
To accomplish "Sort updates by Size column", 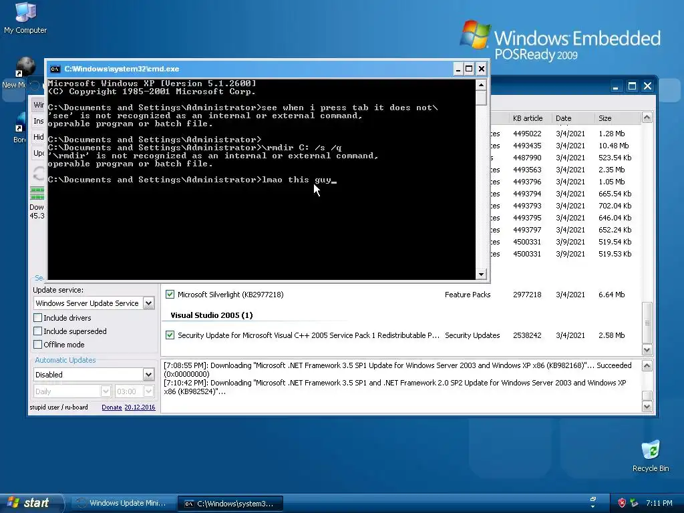I will click(617, 118).
